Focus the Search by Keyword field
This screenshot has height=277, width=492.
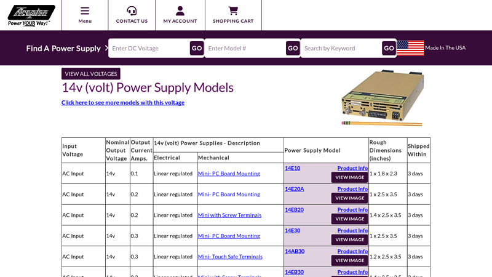(341, 48)
